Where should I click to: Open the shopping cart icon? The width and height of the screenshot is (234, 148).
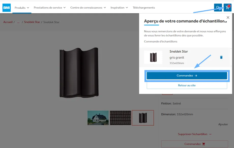click(227, 7)
